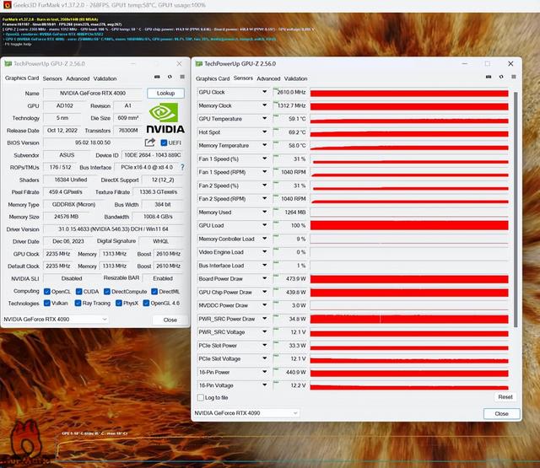
Task: Click GPU-Z app icon in Sensors window title bar
Action: (199, 63)
